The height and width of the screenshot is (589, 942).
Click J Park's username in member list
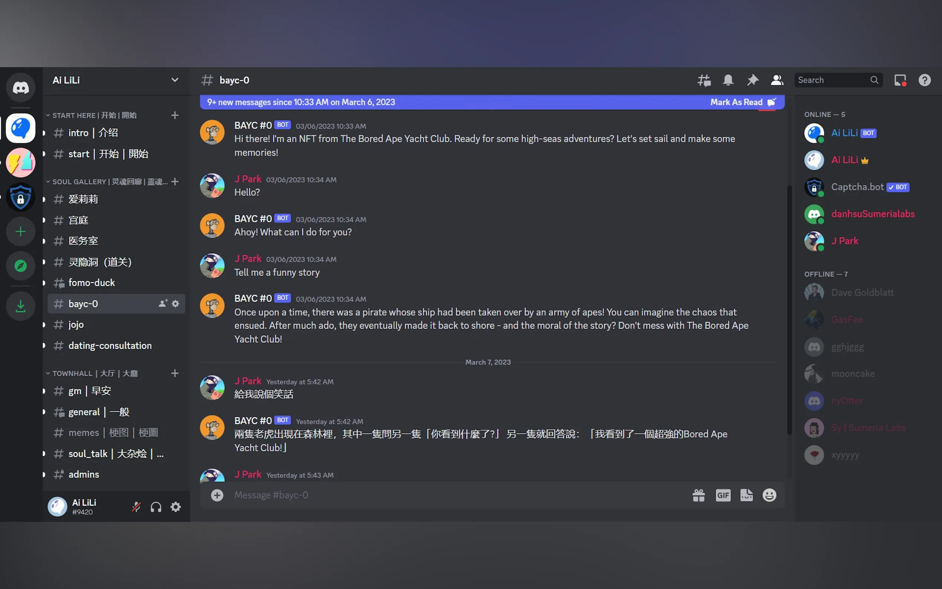point(844,241)
